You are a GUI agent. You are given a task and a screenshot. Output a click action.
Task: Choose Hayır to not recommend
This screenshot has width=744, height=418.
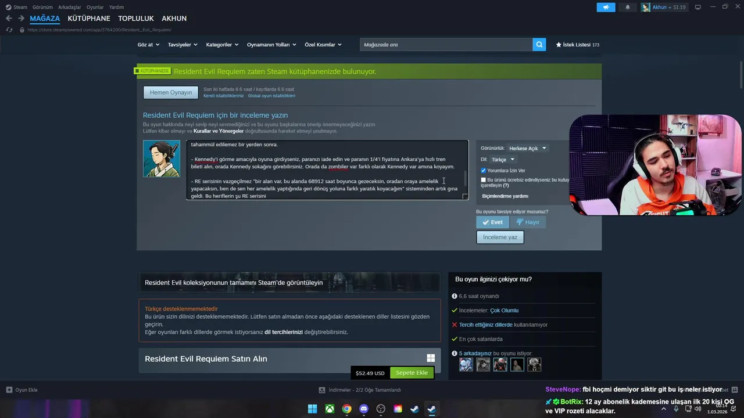[x=528, y=222]
